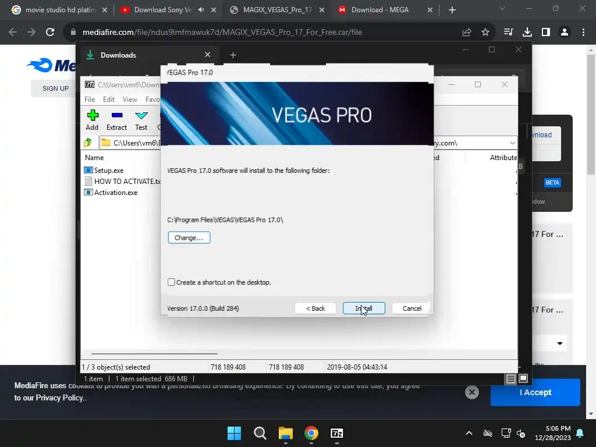The width and height of the screenshot is (596, 447).
Task: Click the 7-Zip up-folder icon
Action: pos(88,143)
